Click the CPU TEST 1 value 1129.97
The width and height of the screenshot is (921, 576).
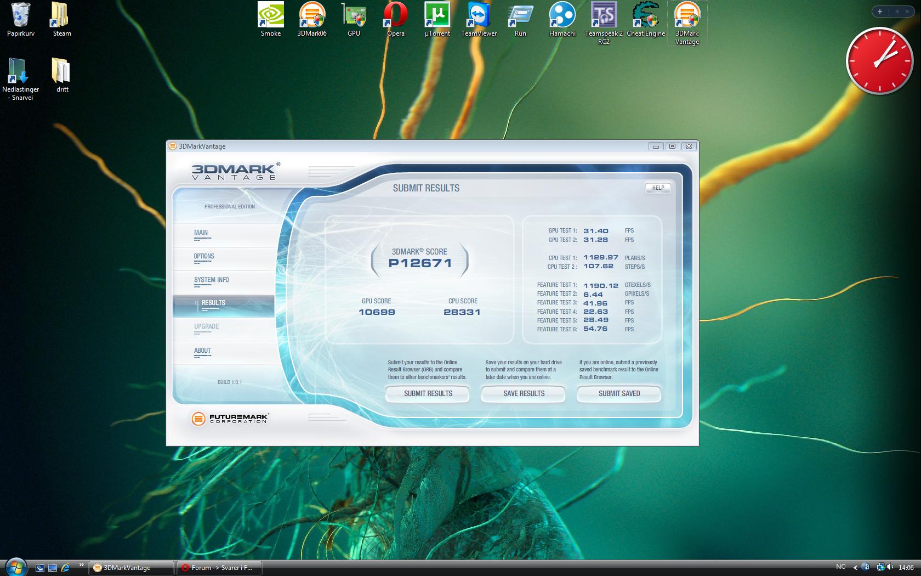point(601,257)
